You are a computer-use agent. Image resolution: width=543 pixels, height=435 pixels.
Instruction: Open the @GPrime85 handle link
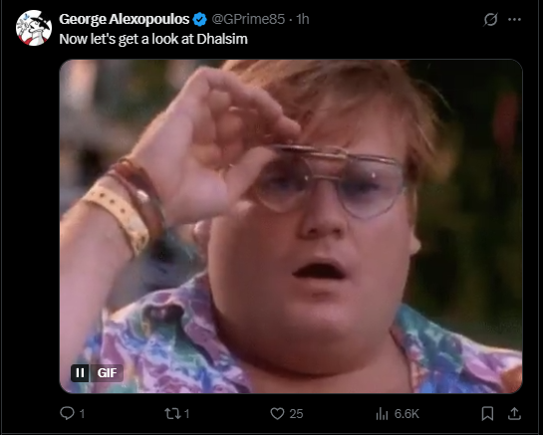pyautogui.click(x=248, y=19)
